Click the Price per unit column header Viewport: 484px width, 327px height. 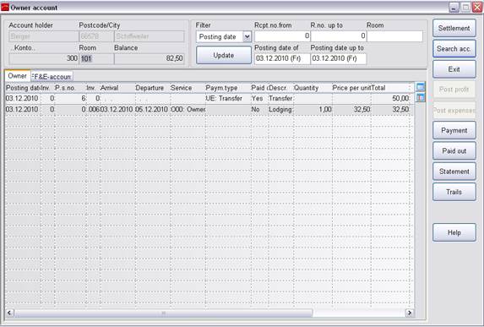(351, 88)
